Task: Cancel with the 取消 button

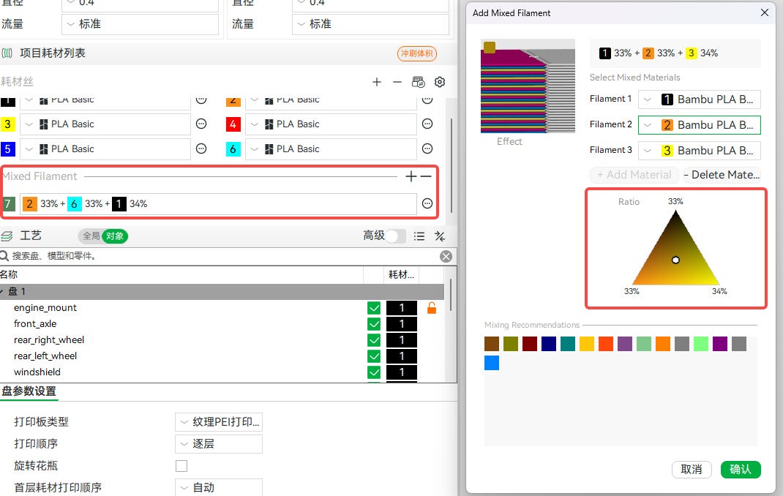Action: pyautogui.click(x=692, y=469)
